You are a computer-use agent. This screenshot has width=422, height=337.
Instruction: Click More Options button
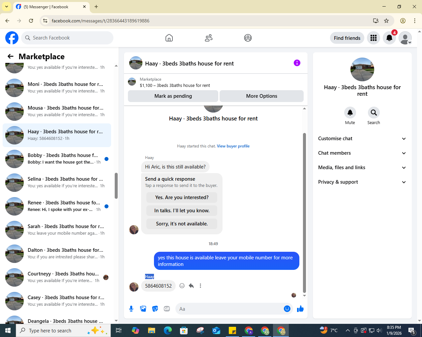click(x=262, y=96)
